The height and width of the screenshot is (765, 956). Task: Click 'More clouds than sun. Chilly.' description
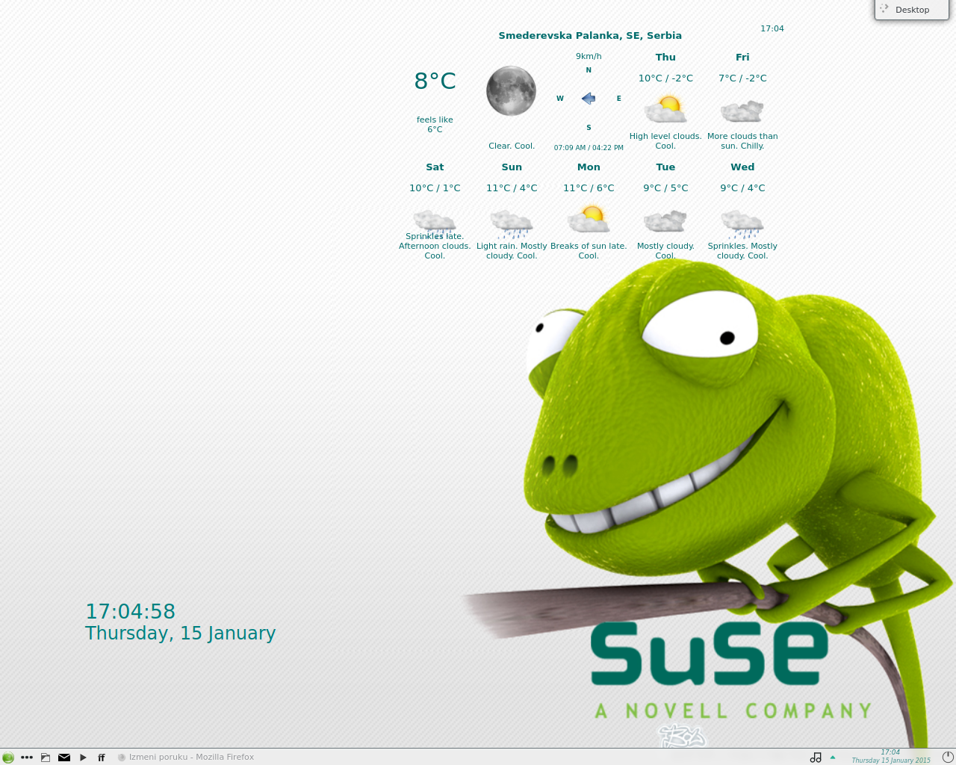click(x=742, y=141)
